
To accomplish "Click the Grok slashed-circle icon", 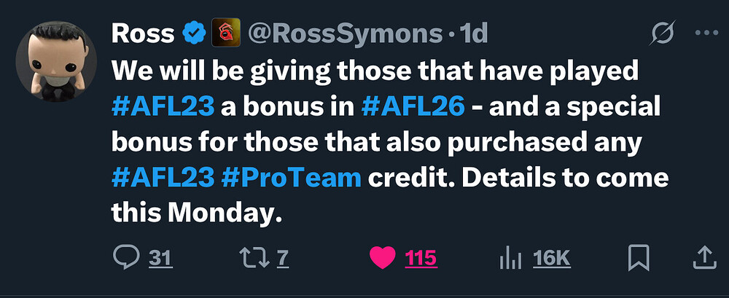I will 661,34.
